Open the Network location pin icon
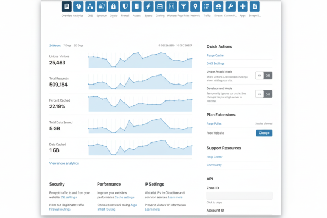 195,6
